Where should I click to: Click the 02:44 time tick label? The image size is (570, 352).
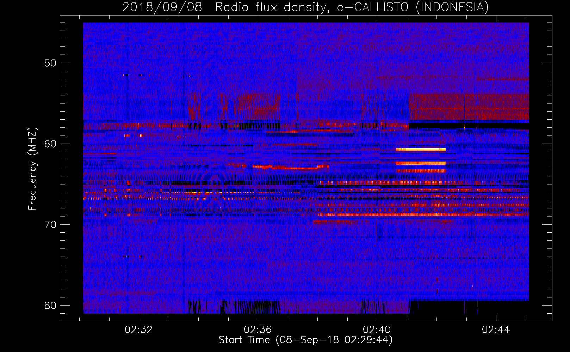pyautogui.click(x=496, y=330)
